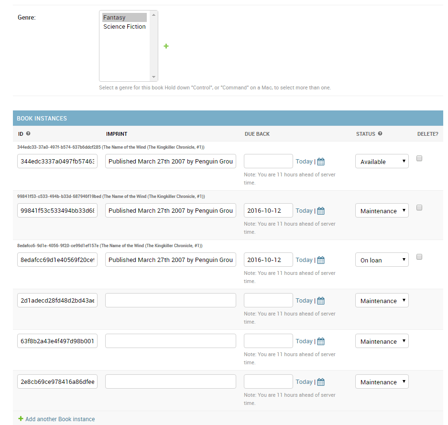The image size is (448, 425).
Task: Open the On loan status dropdown
Action: (x=382, y=260)
